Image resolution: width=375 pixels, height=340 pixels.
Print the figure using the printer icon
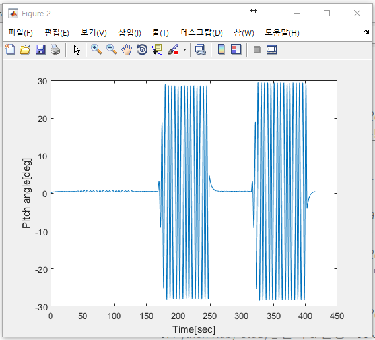55,49
